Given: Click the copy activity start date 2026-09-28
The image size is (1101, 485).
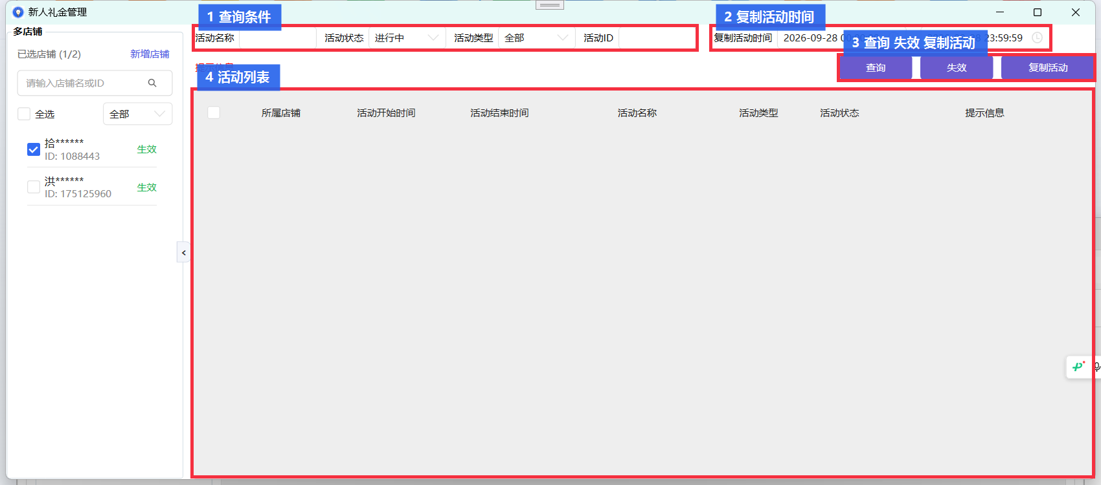Looking at the screenshot, I should click(810, 38).
